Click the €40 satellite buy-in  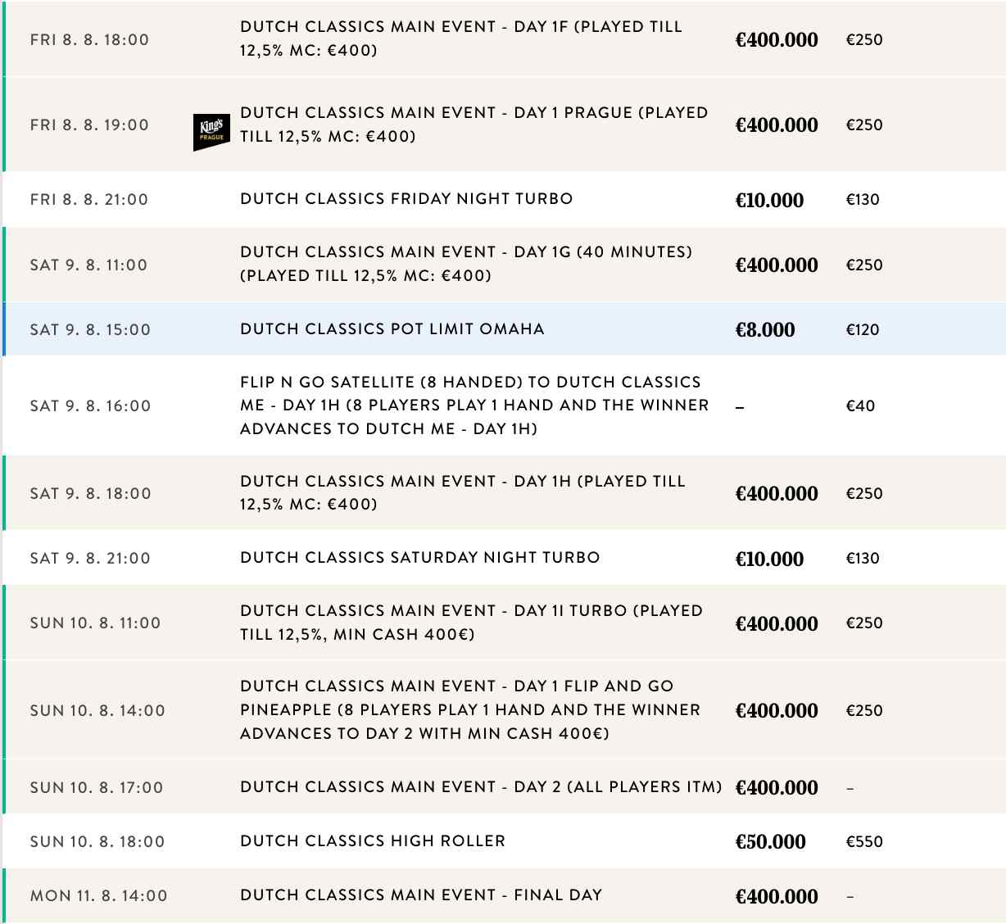[860, 405]
